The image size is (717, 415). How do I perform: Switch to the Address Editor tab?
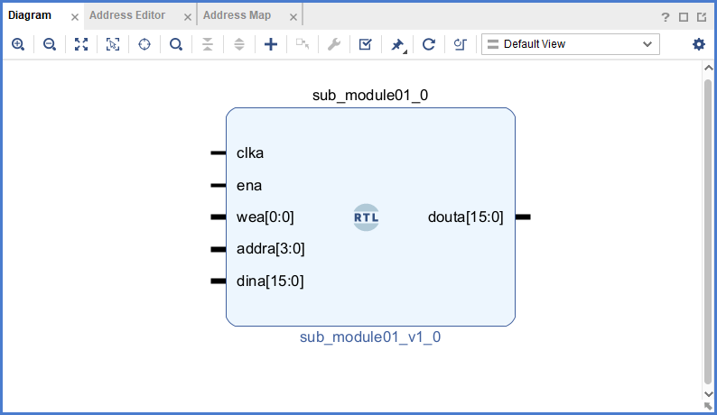click(x=127, y=15)
